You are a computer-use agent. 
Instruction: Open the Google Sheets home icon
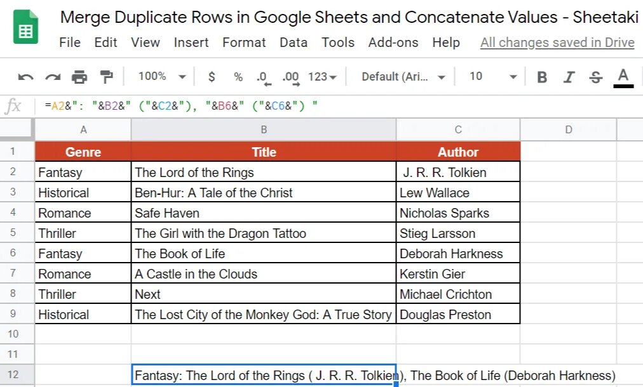tap(25, 27)
